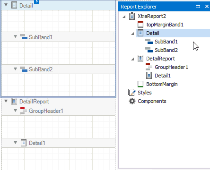
Task: Click DetailReport icon in Report Explorer tree
Action: [140, 59]
